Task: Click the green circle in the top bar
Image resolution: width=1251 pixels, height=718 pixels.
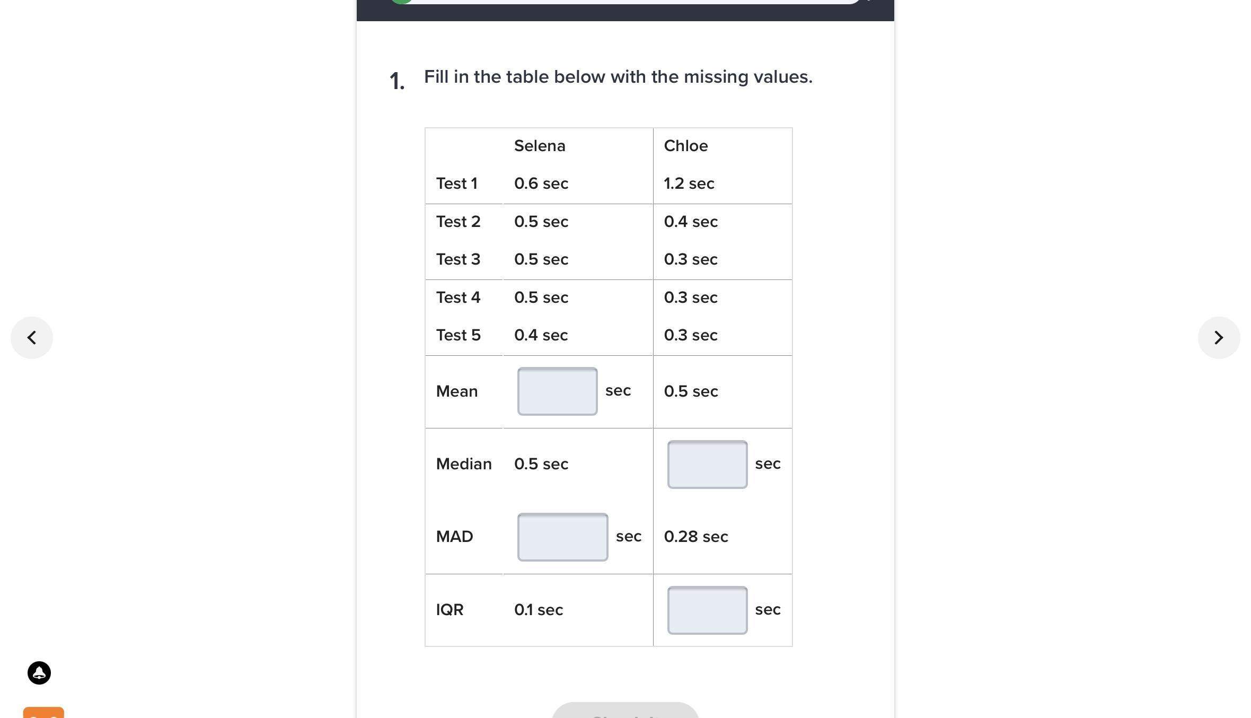Action: pos(401,2)
